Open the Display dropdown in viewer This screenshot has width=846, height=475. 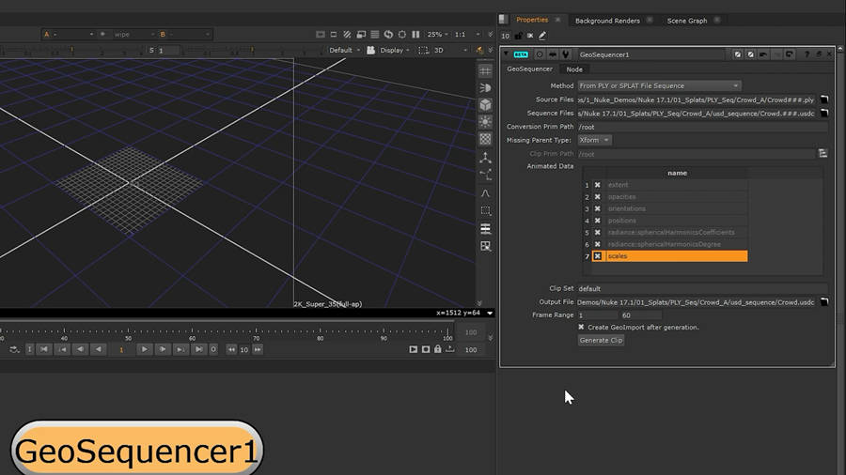(x=395, y=50)
